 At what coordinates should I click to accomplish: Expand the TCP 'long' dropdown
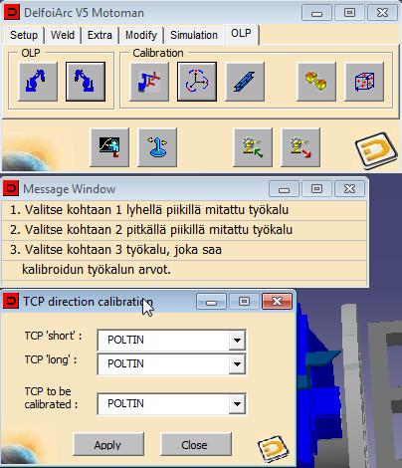tap(237, 364)
